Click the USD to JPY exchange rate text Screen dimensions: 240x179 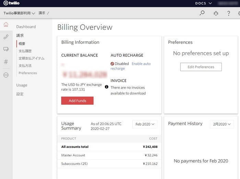pos(82,87)
